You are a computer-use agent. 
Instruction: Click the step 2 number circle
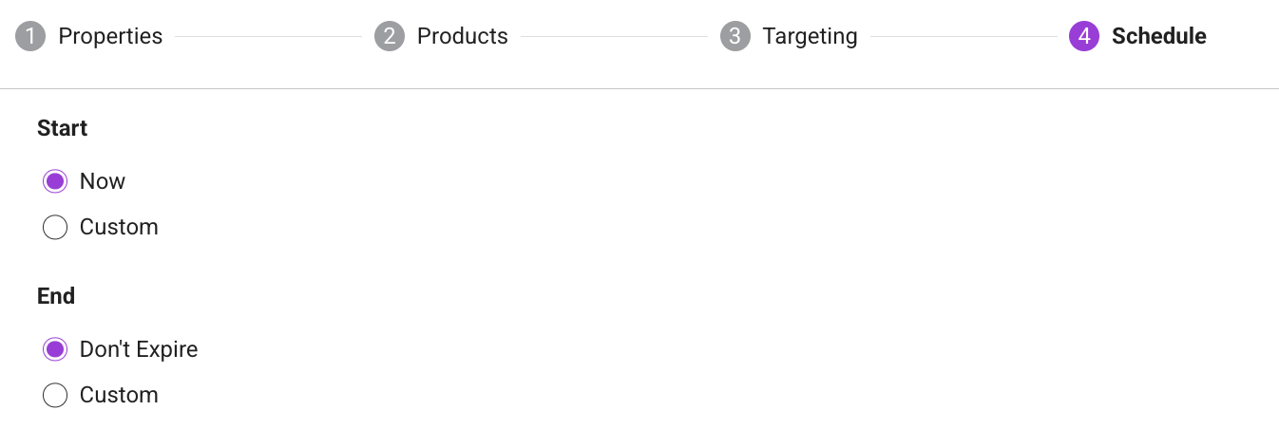pos(390,37)
